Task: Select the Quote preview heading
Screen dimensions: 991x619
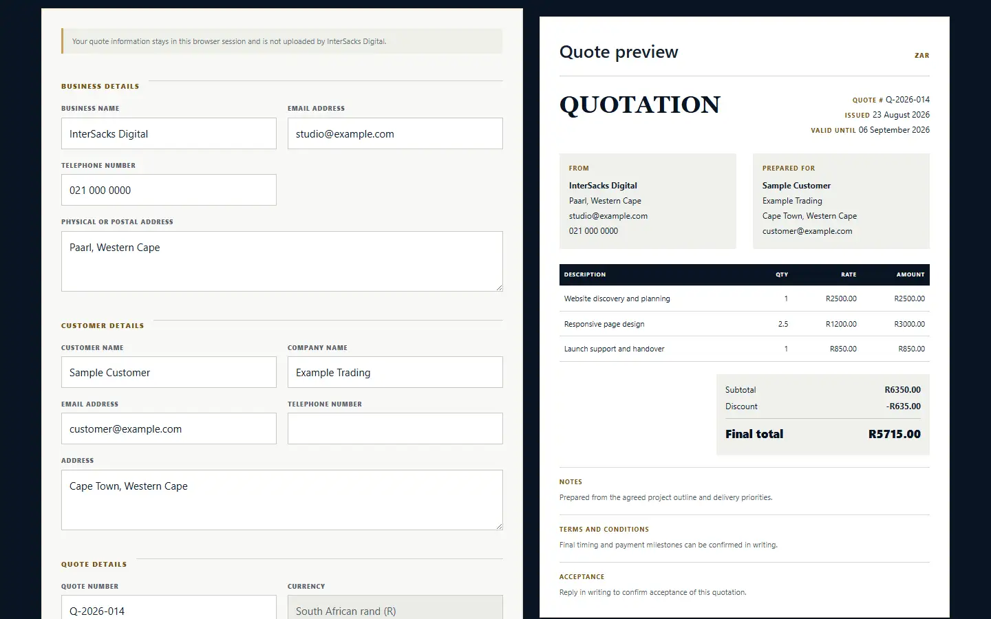Action: point(619,52)
